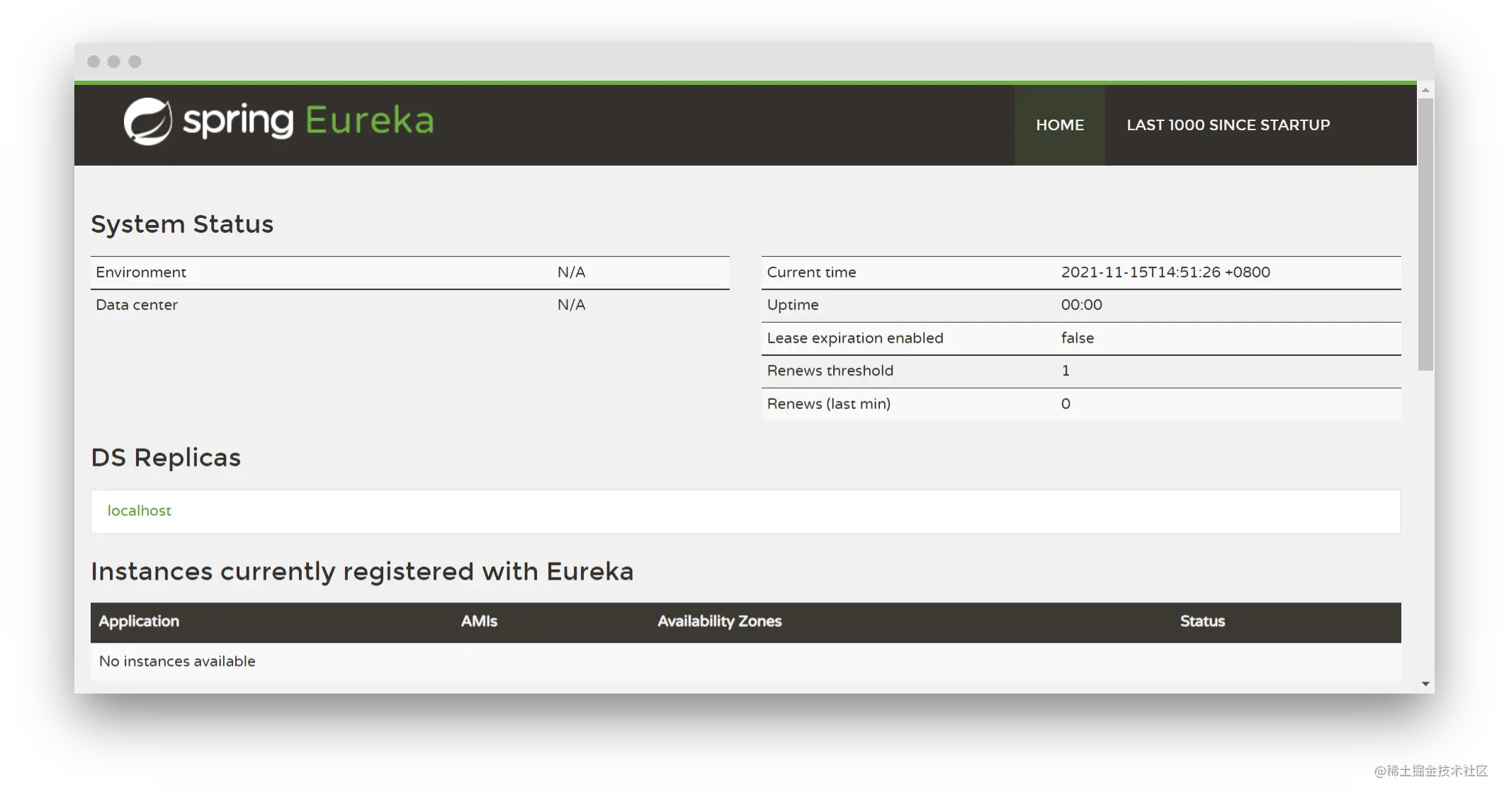Click the maximize window dot
The height and width of the screenshot is (799, 1509).
click(135, 62)
